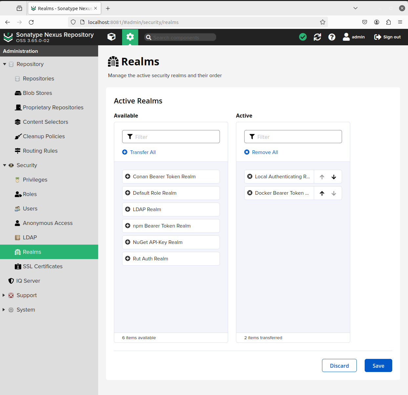The image size is (408, 395).
Task: Open Anonymous Access in sidebar
Action: point(49,223)
